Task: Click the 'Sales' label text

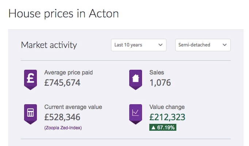Action: click(x=157, y=73)
